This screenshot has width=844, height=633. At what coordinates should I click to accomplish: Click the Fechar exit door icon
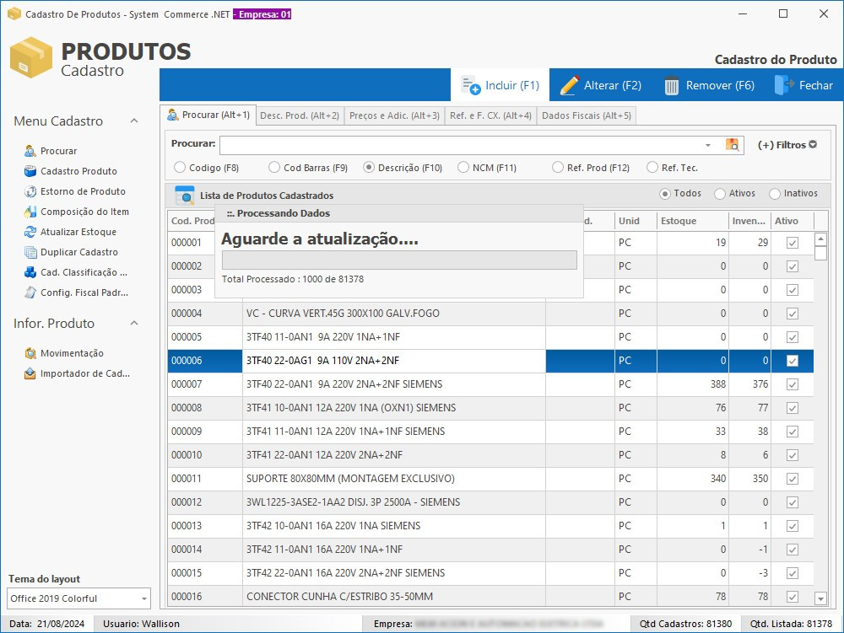pos(783,85)
